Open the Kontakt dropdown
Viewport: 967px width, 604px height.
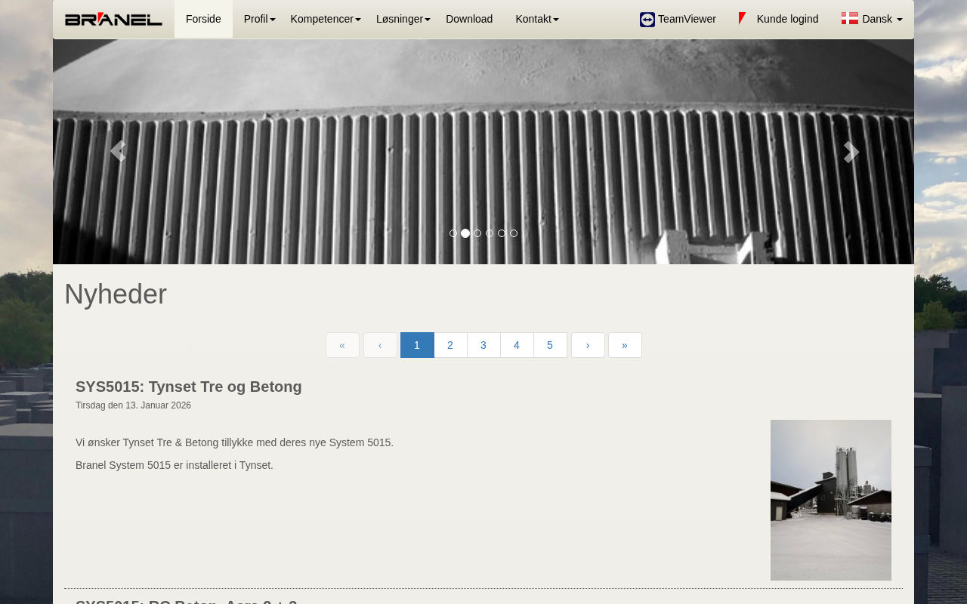pos(536,19)
